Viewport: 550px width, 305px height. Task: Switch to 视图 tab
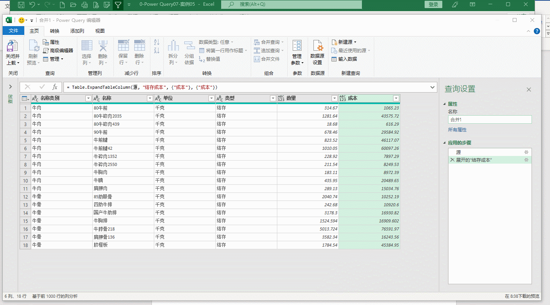pyautogui.click(x=100, y=31)
